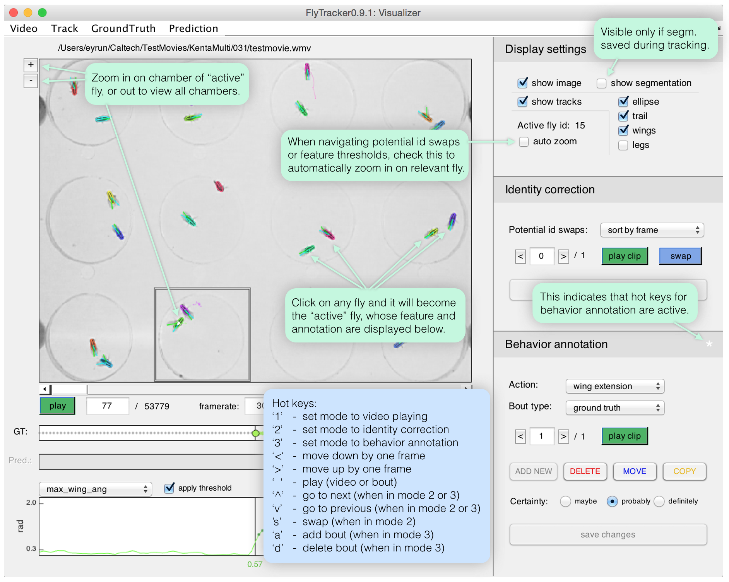Image resolution: width=729 pixels, height=582 pixels.
Task: Click the minus zoom-out button
Action: [31, 81]
